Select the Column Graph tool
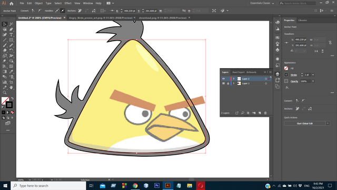The height and width of the screenshot is (190, 337). click(5, 82)
